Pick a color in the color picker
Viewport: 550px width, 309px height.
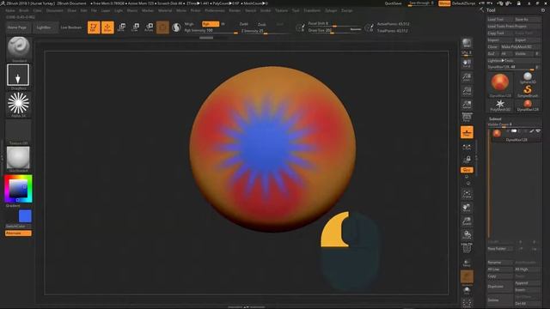(18, 189)
